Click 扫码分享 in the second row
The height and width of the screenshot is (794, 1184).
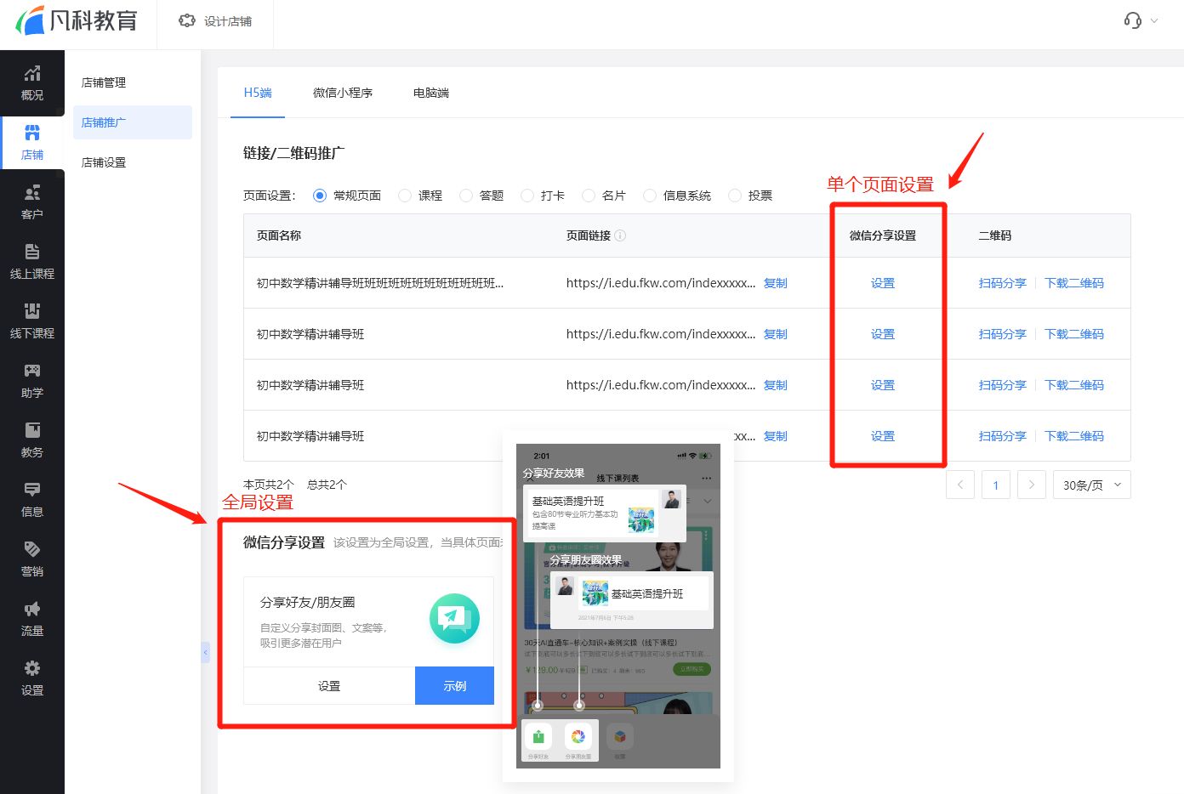tap(1003, 334)
